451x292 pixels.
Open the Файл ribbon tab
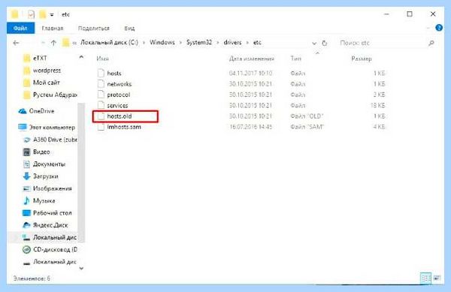click(x=20, y=28)
